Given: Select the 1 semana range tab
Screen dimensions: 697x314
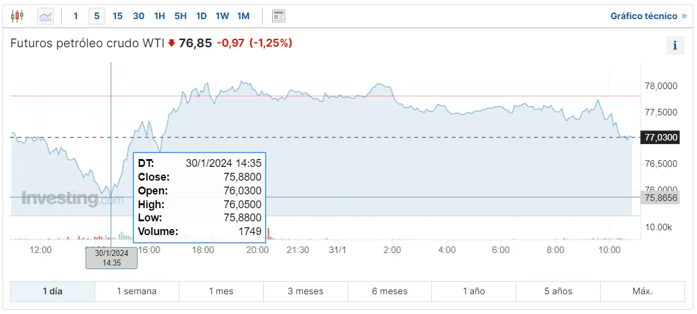Looking at the screenshot, I should tap(136, 291).
